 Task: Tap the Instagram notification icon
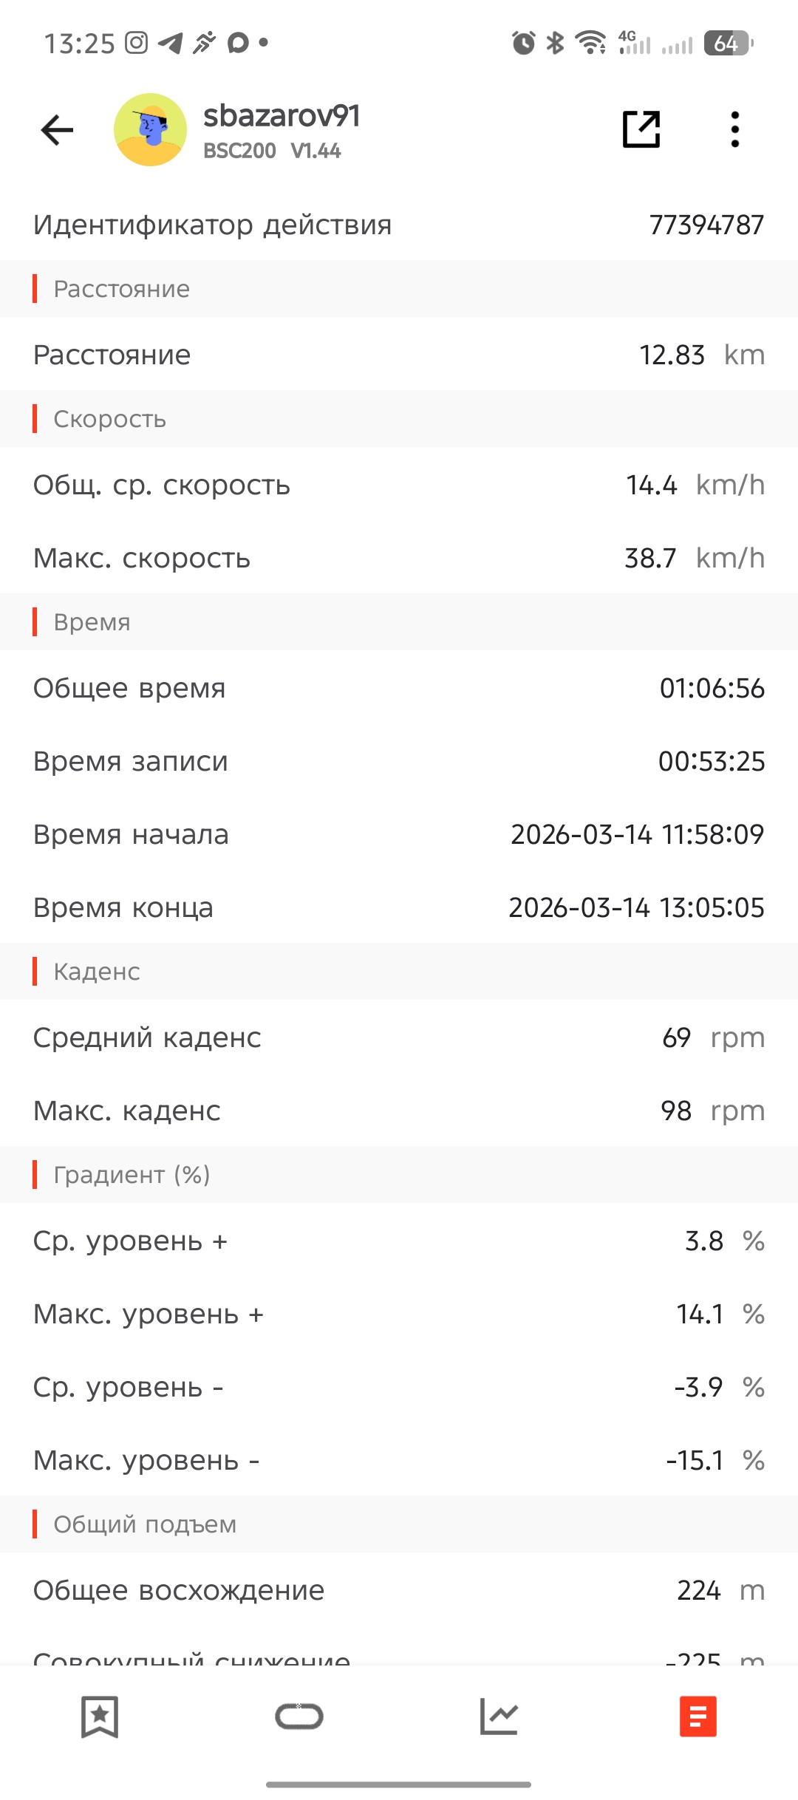pyautogui.click(x=136, y=43)
